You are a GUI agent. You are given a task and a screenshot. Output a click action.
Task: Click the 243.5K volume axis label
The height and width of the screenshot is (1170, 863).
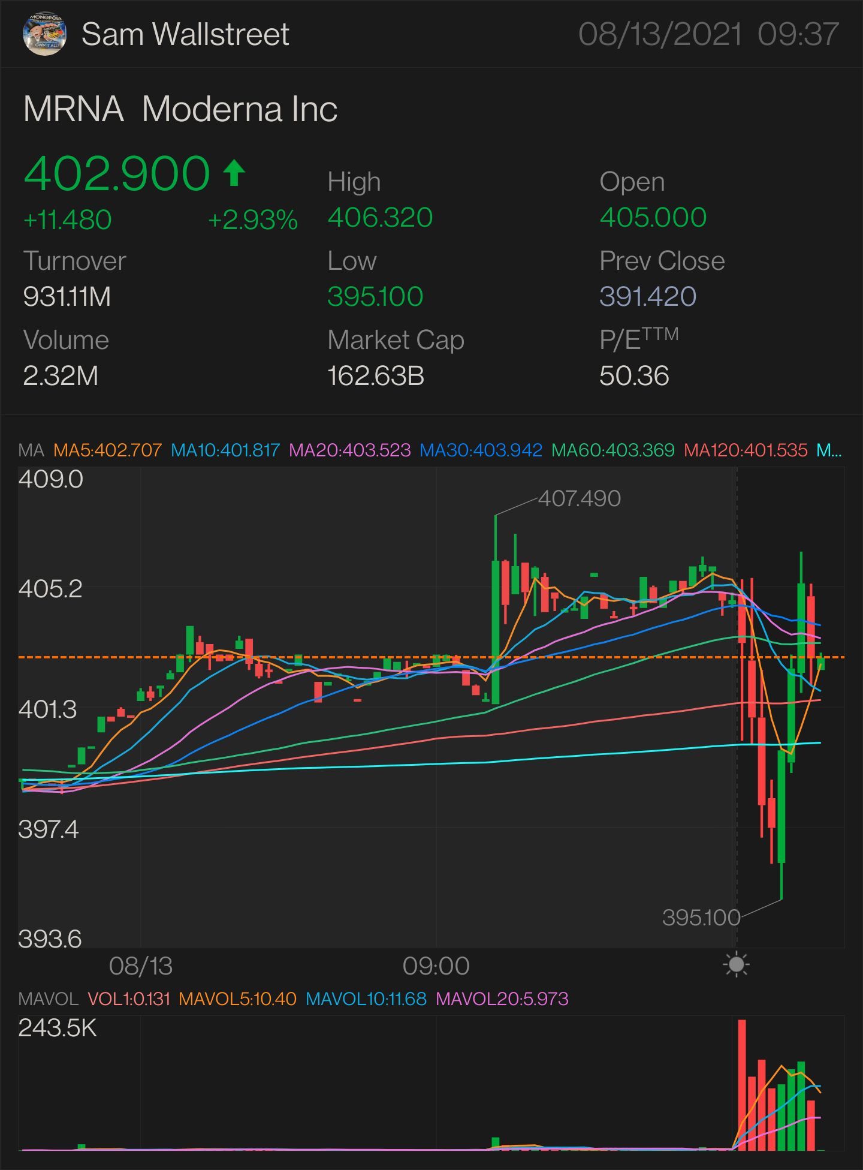click(58, 1028)
